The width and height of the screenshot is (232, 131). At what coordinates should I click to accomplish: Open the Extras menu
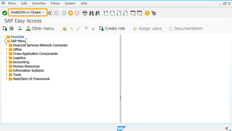tap(55, 3)
